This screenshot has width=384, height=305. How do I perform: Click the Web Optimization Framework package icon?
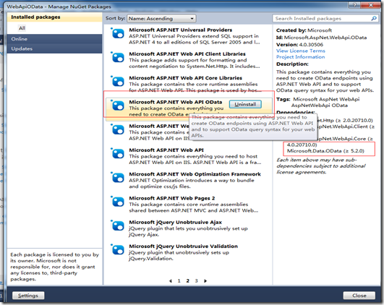(x=118, y=178)
